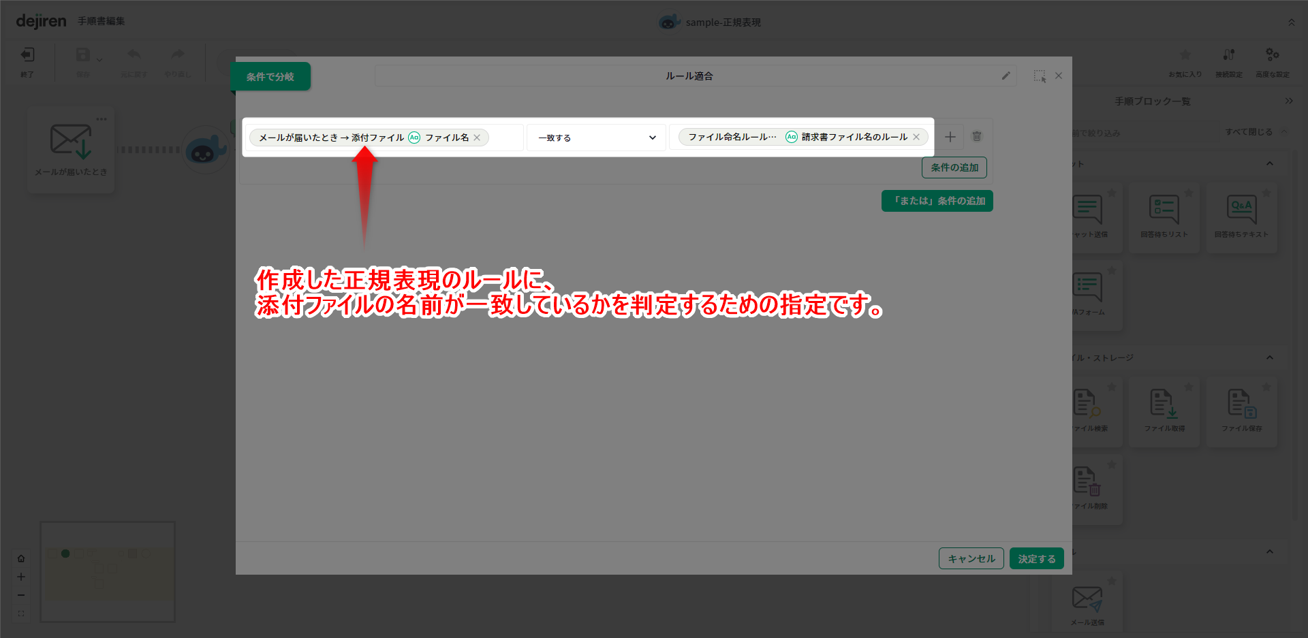Click the 条件で分岐 green label
The width and height of the screenshot is (1308, 638).
click(x=270, y=77)
